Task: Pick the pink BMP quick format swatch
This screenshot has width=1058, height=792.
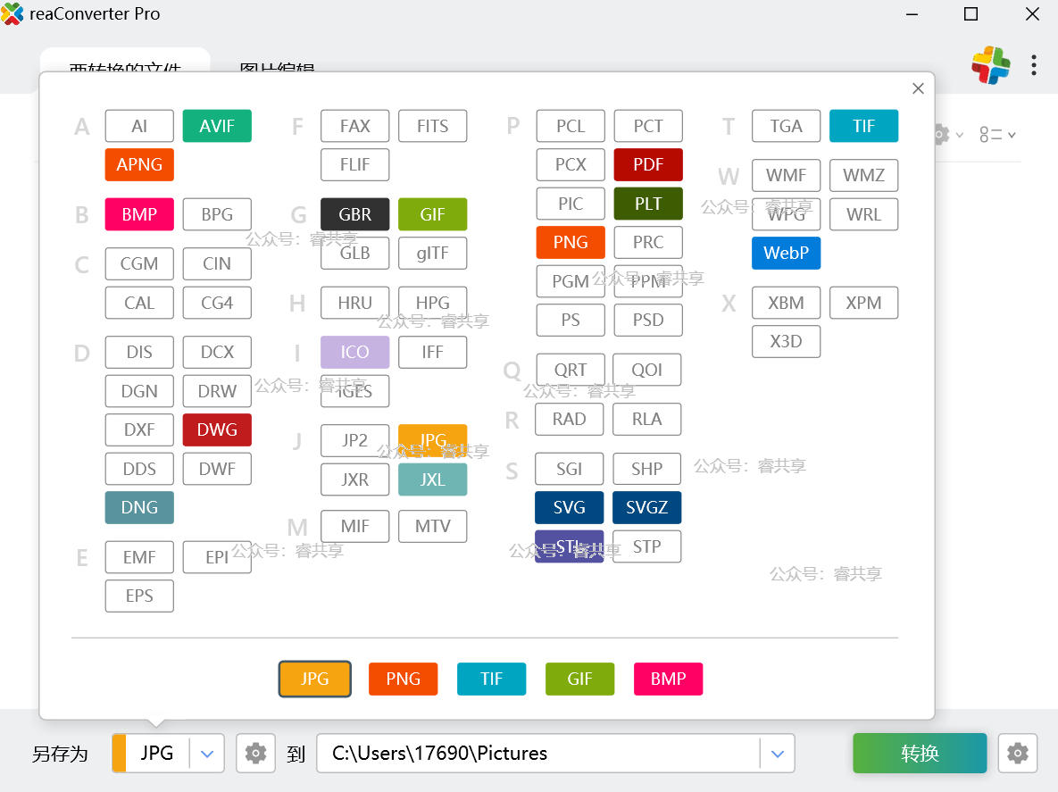Action: (668, 679)
